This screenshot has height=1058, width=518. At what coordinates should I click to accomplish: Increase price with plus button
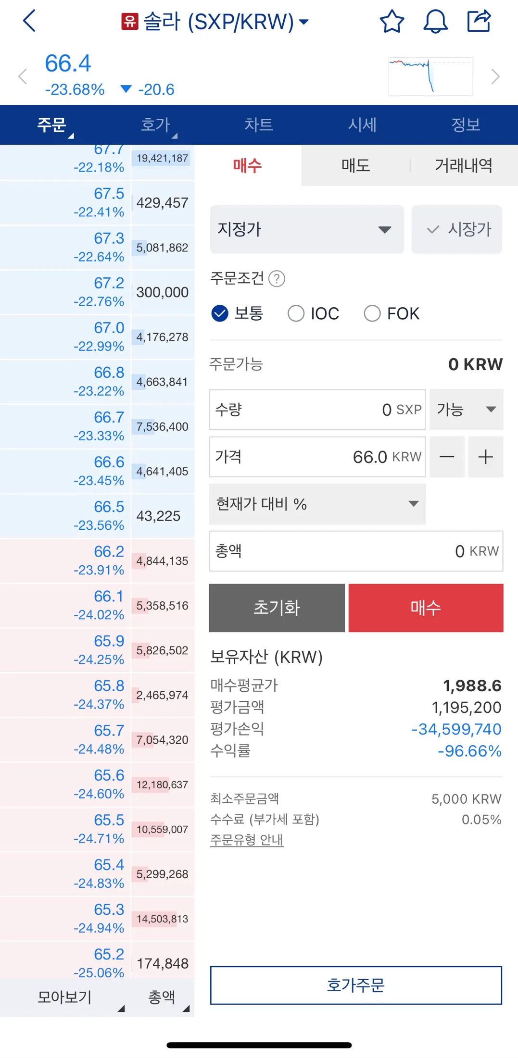[x=486, y=457]
